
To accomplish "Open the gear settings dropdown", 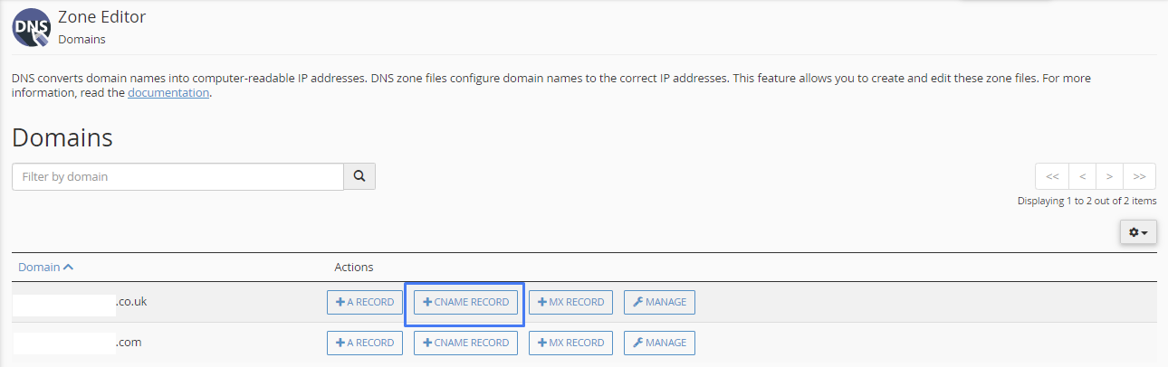I will 1138,232.
